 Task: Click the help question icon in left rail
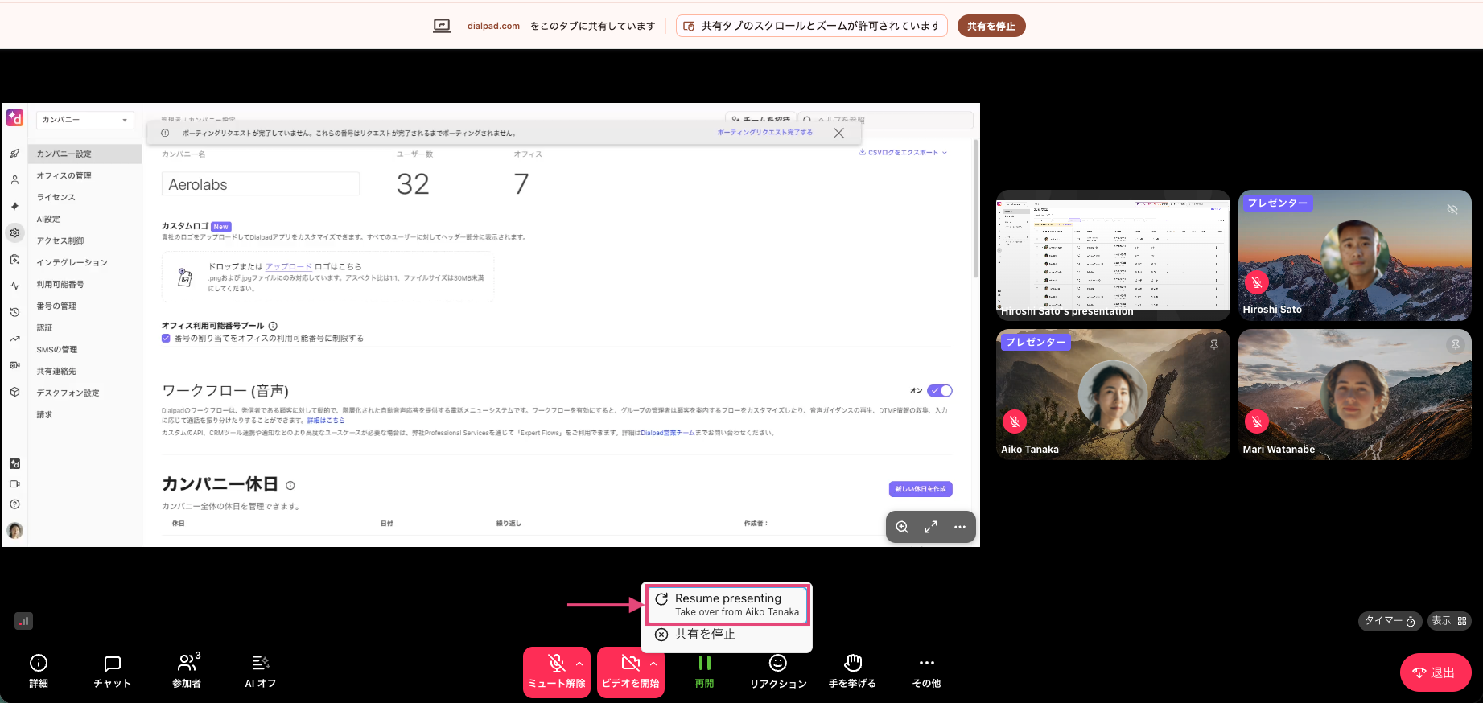[x=14, y=504]
